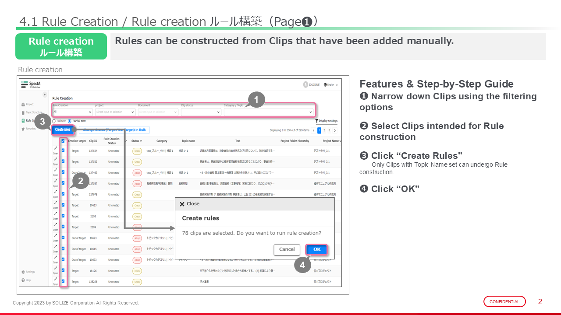Click OK in the Create rules dialog

316,249
